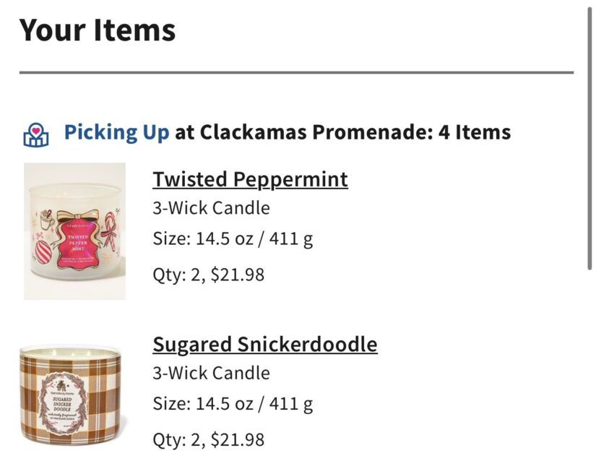The width and height of the screenshot is (596, 474).
Task: Click the oval label on the plaid Snickerdoodle candle
Action: (66, 400)
